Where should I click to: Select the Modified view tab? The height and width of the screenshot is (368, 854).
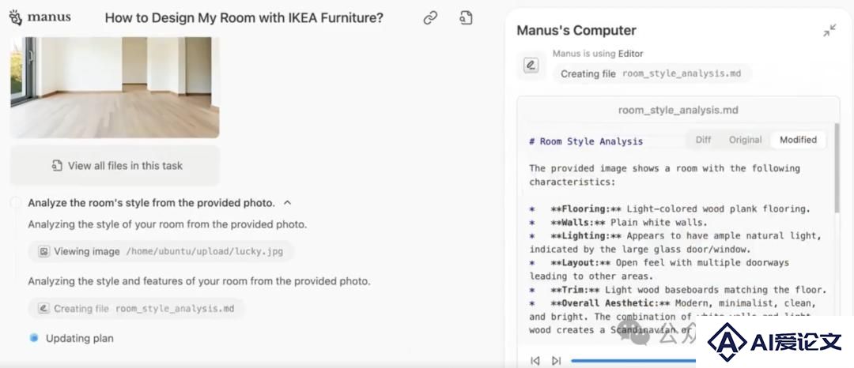click(798, 140)
